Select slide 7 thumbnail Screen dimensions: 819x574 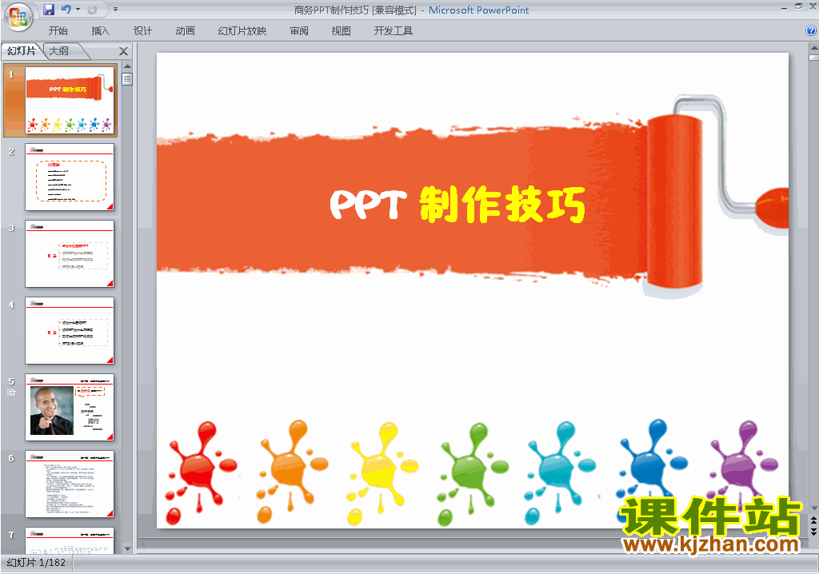(70, 540)
